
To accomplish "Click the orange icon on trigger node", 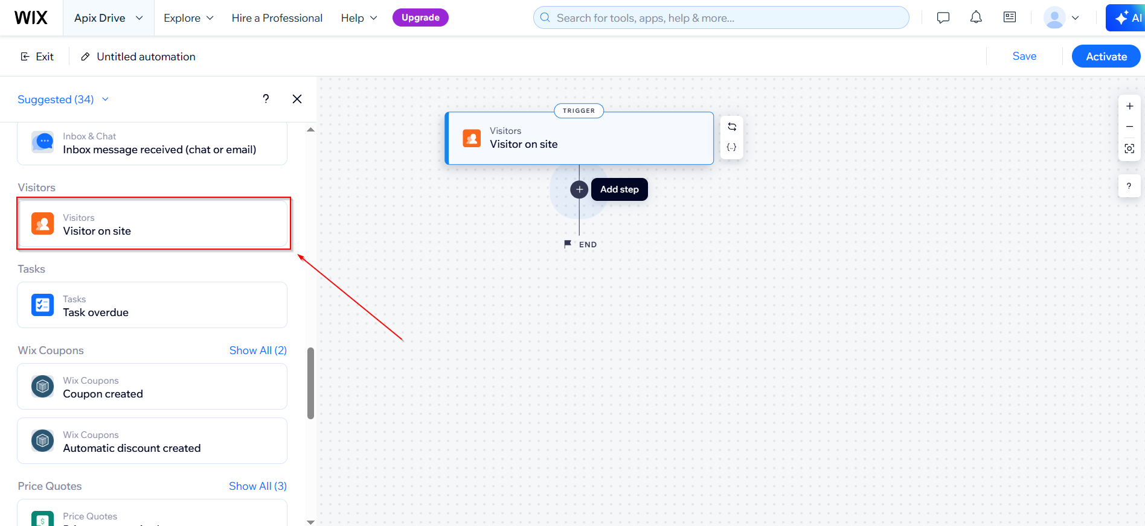I will tap(472, 138).
